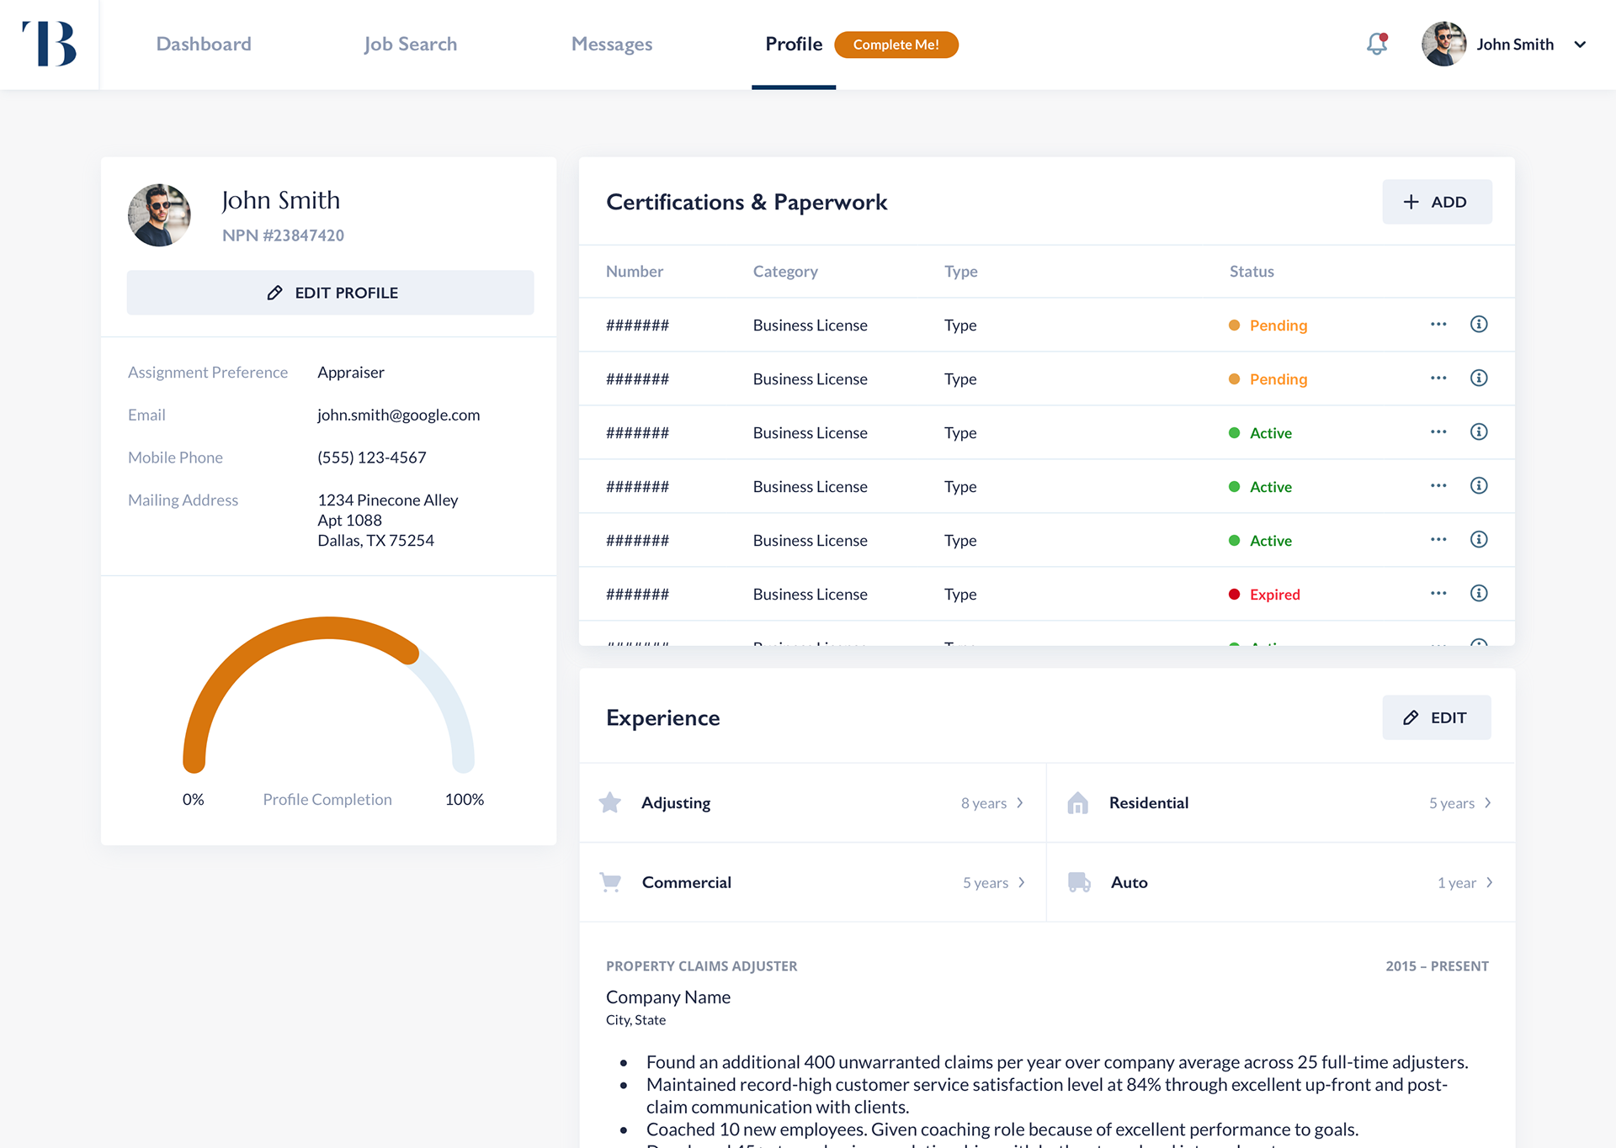Screen dimensions: 1616x1148
Task: Expand Residential 5 years chevron
Action: pos(1488,803)
